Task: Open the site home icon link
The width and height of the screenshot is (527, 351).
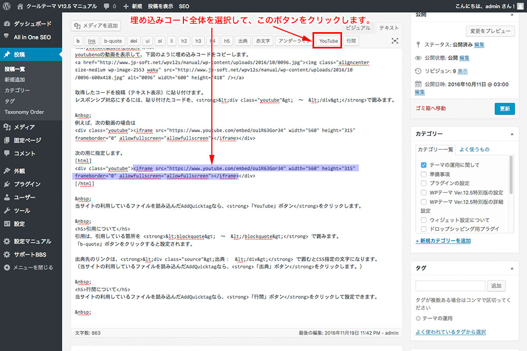Action: (x=20, y=6)
